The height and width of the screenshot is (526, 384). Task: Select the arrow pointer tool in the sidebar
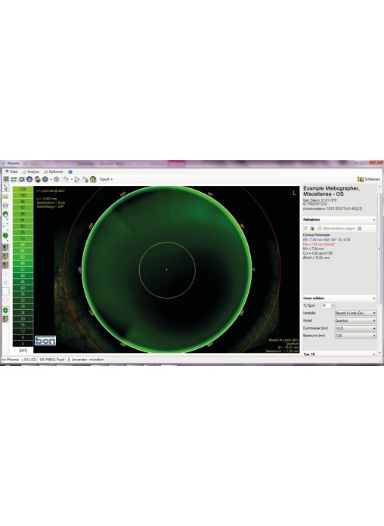[5, 188]
